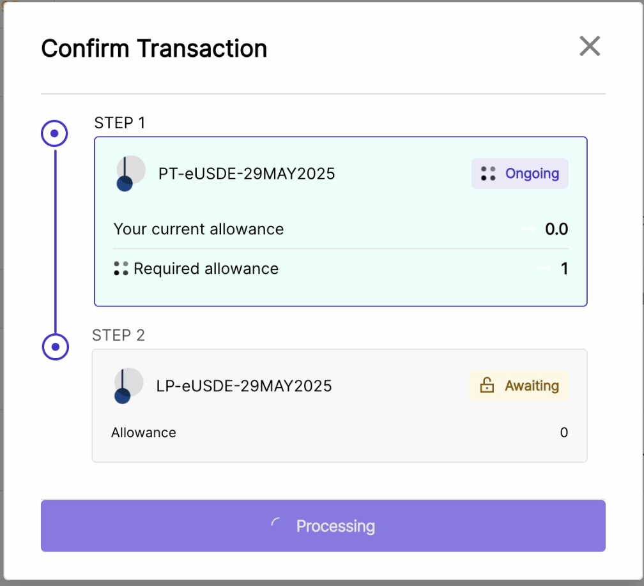Click the vertical step progress line
644x586 pixels.
(56, 239)
